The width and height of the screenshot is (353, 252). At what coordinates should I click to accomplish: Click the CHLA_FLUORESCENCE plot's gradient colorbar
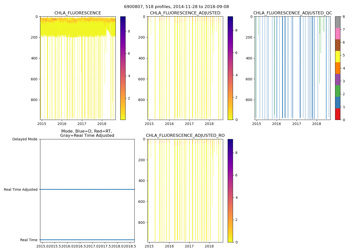(x=123, y=68)
